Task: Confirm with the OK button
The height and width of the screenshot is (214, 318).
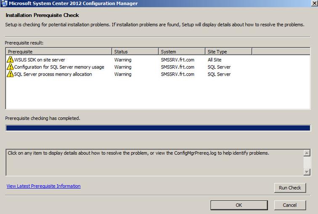Action: pos(239,205)
